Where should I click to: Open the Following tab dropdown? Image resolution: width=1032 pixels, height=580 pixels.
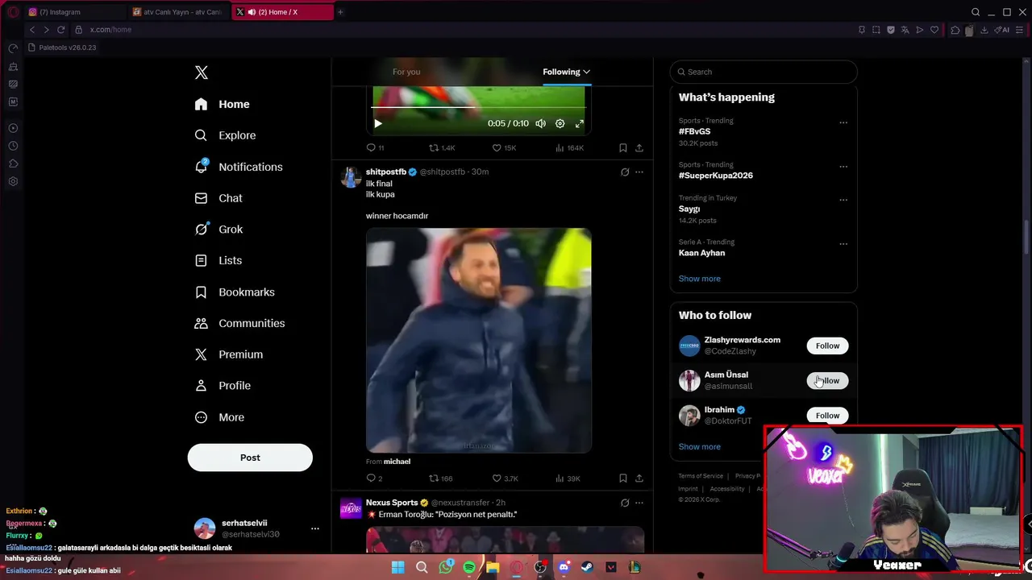(x=566, y=72)
